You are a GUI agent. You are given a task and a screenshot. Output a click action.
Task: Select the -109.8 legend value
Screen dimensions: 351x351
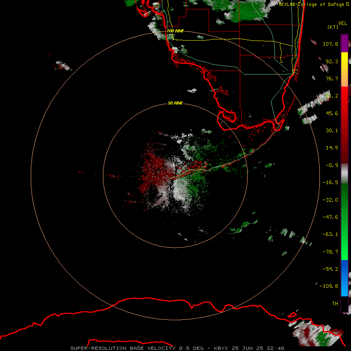[329, 286]
